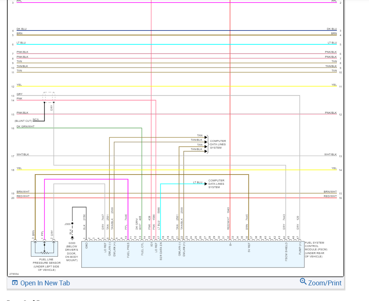
Task: Open the diagram via Open In New Tab text
Action: tap(45, 283)
